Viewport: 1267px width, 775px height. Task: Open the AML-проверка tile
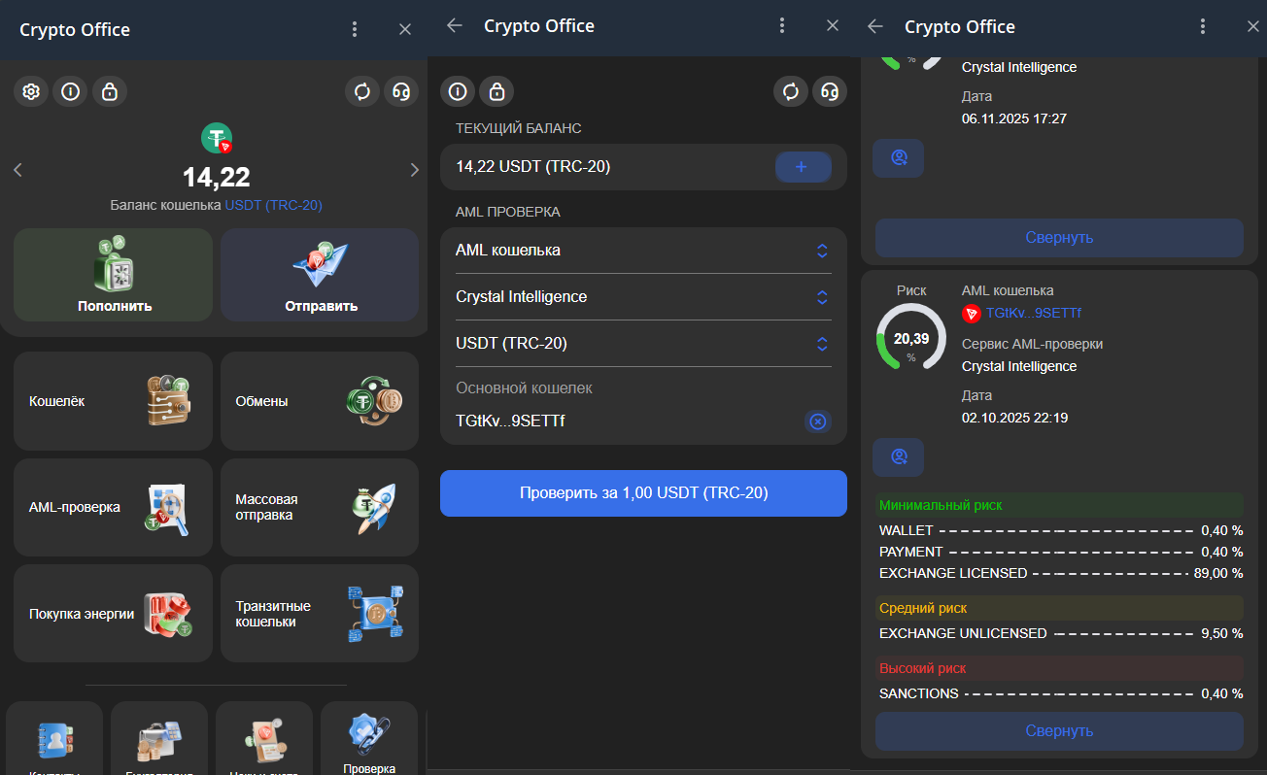(x=113, y=507)
